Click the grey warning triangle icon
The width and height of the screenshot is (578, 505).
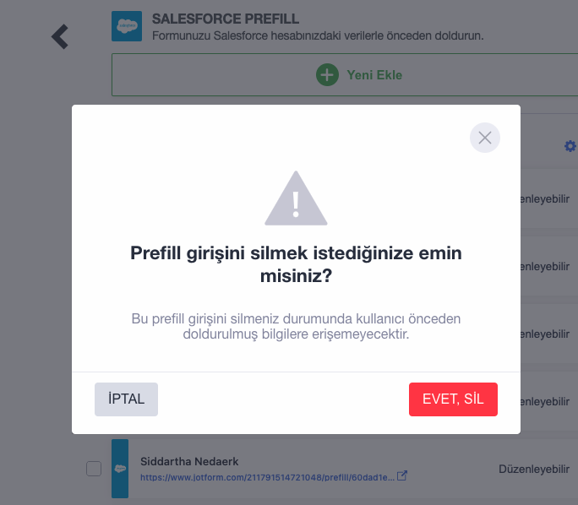click(296, 198)
